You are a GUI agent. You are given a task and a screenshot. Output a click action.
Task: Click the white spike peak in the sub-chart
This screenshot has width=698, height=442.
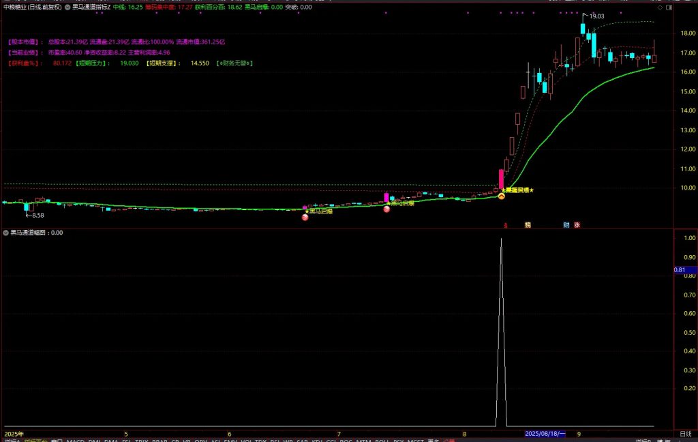(501, 239)
